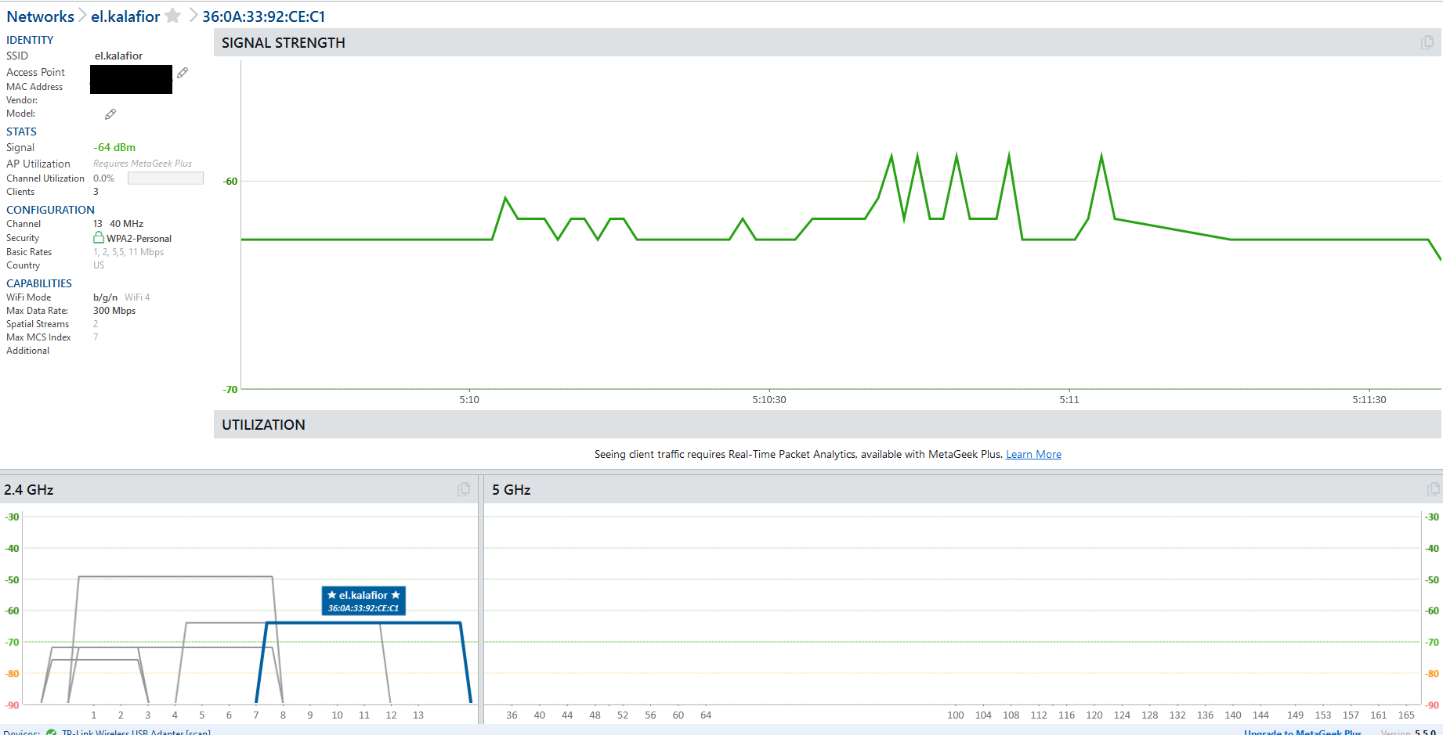Click the IDENTITY section heading

30,40
